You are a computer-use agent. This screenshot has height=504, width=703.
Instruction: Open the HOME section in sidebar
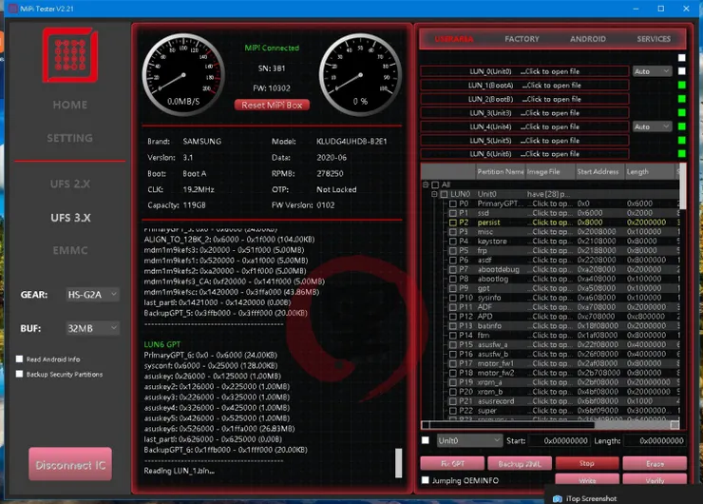tap(70, 105)
